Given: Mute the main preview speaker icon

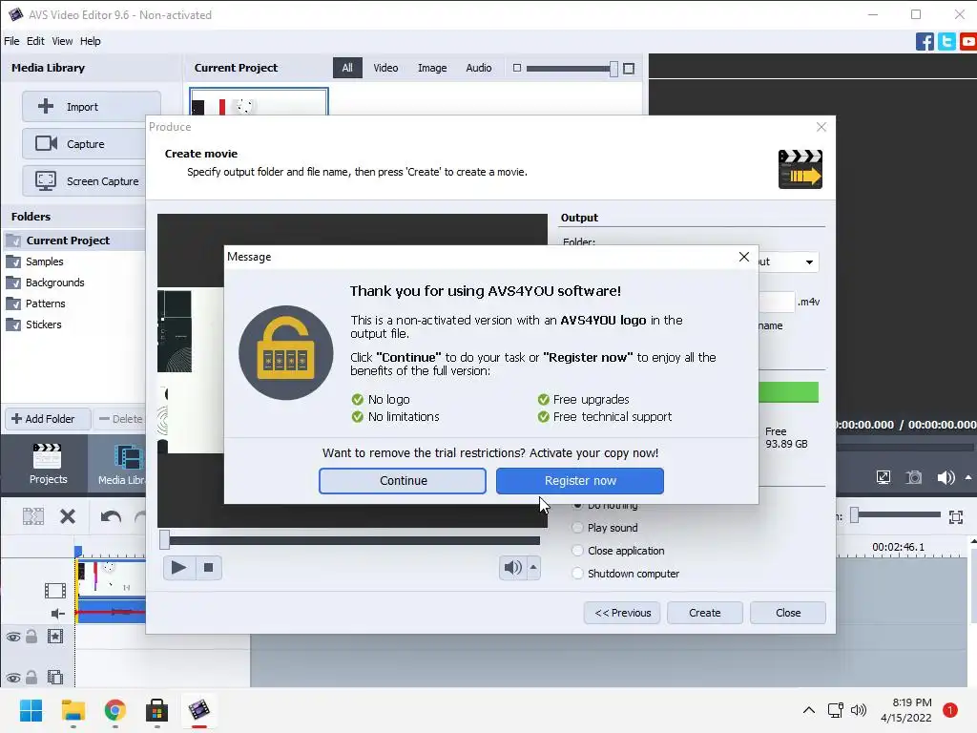Looking at the screenshot, I should [x=946, y=478].
